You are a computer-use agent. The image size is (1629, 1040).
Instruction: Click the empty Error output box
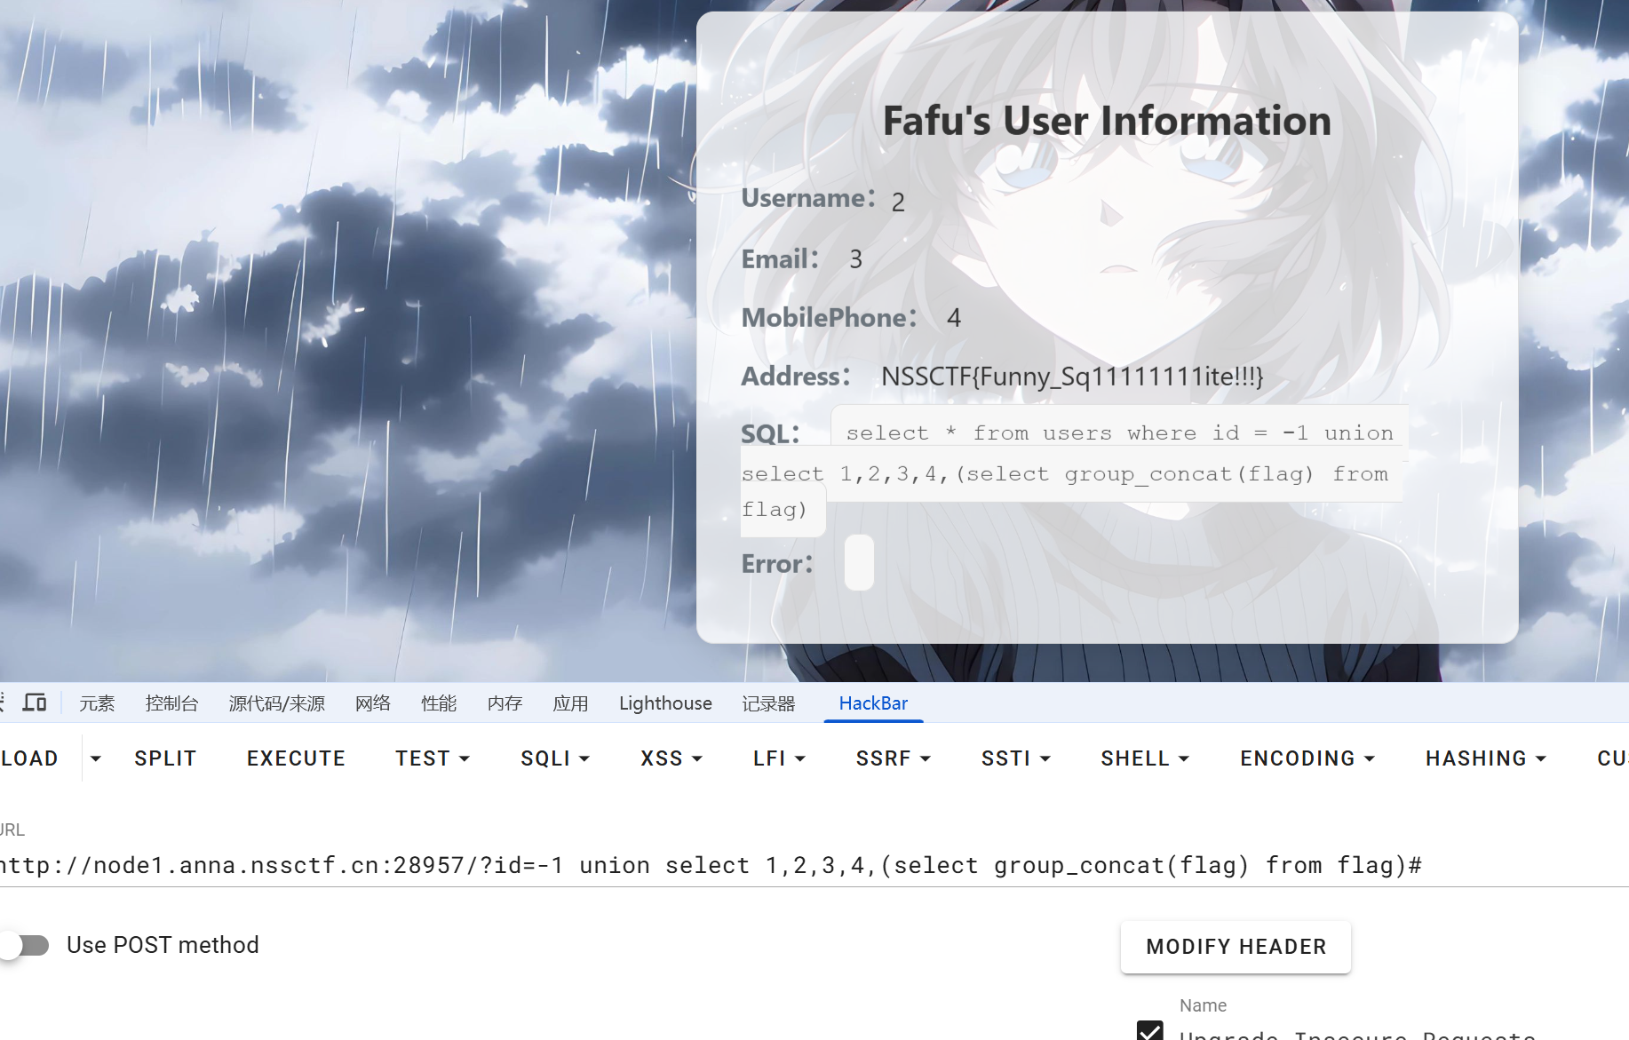tap(859, 562)
